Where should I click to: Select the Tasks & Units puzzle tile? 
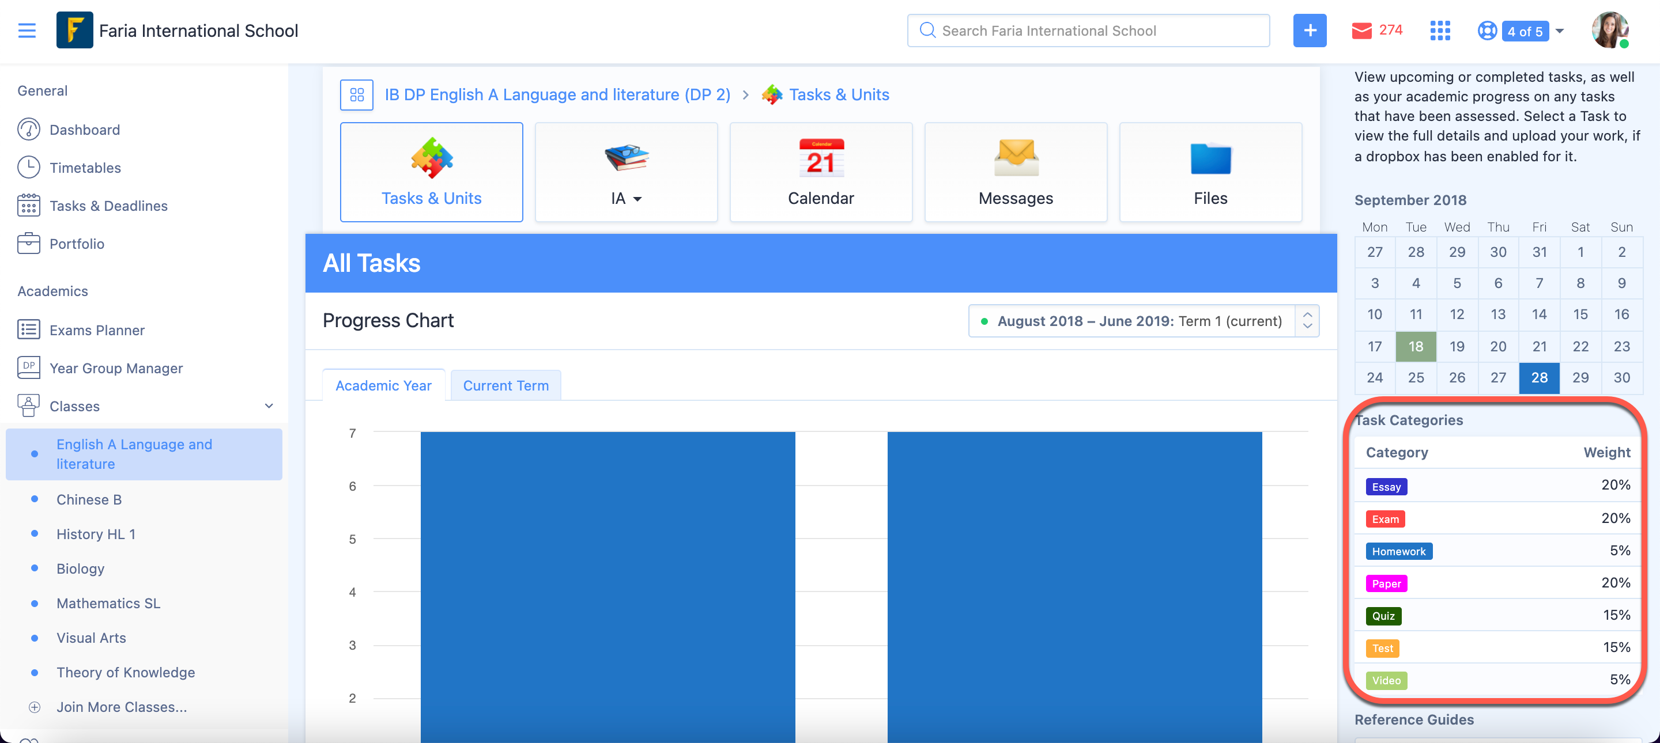tap(431, 172)
